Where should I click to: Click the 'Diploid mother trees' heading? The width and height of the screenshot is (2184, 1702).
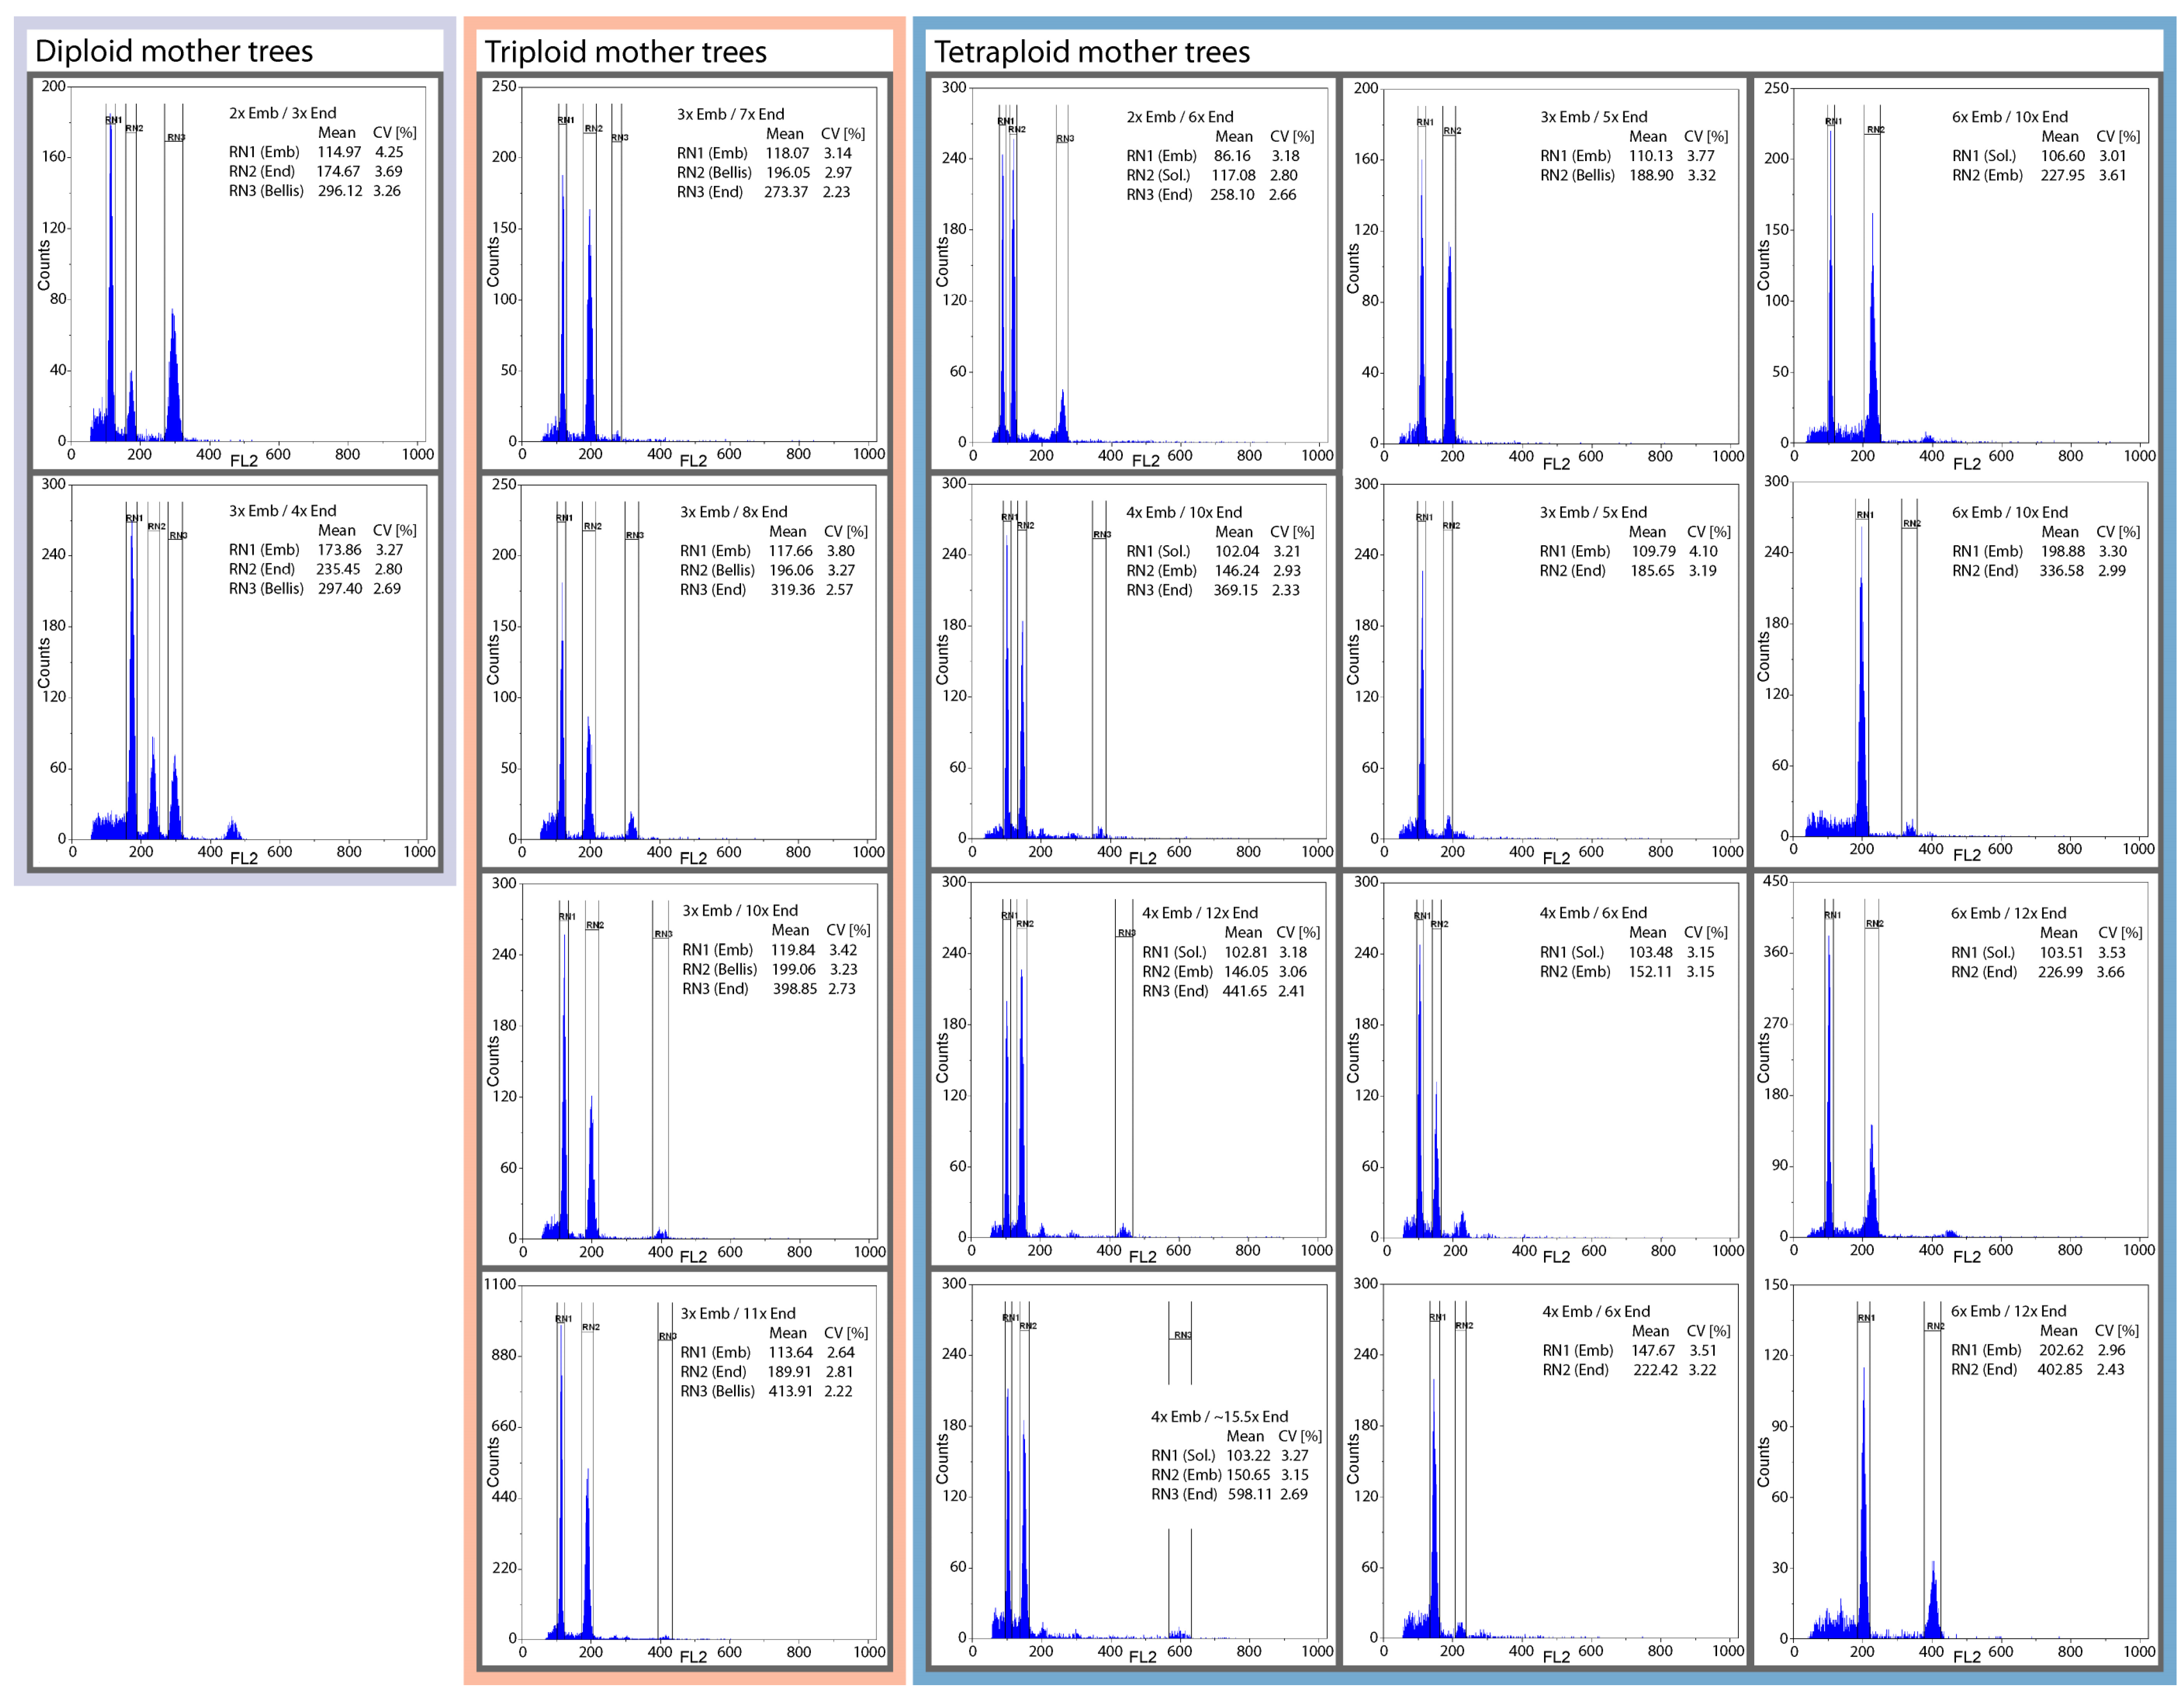pyautogui.click(x=174, y=51)
